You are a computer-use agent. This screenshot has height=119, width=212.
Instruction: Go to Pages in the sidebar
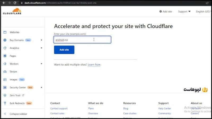[x=13, y=56]
